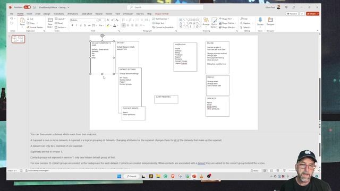Switch to the Slide Show tab

pyautogui.click(x=87, y=14)
